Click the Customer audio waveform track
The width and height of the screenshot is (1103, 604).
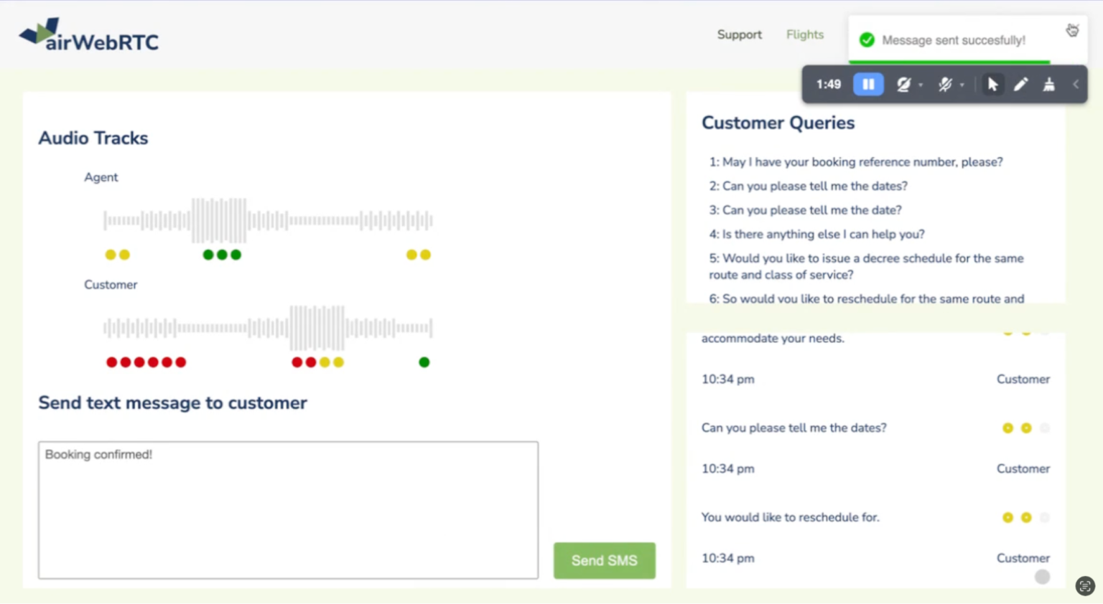[268, 328]
